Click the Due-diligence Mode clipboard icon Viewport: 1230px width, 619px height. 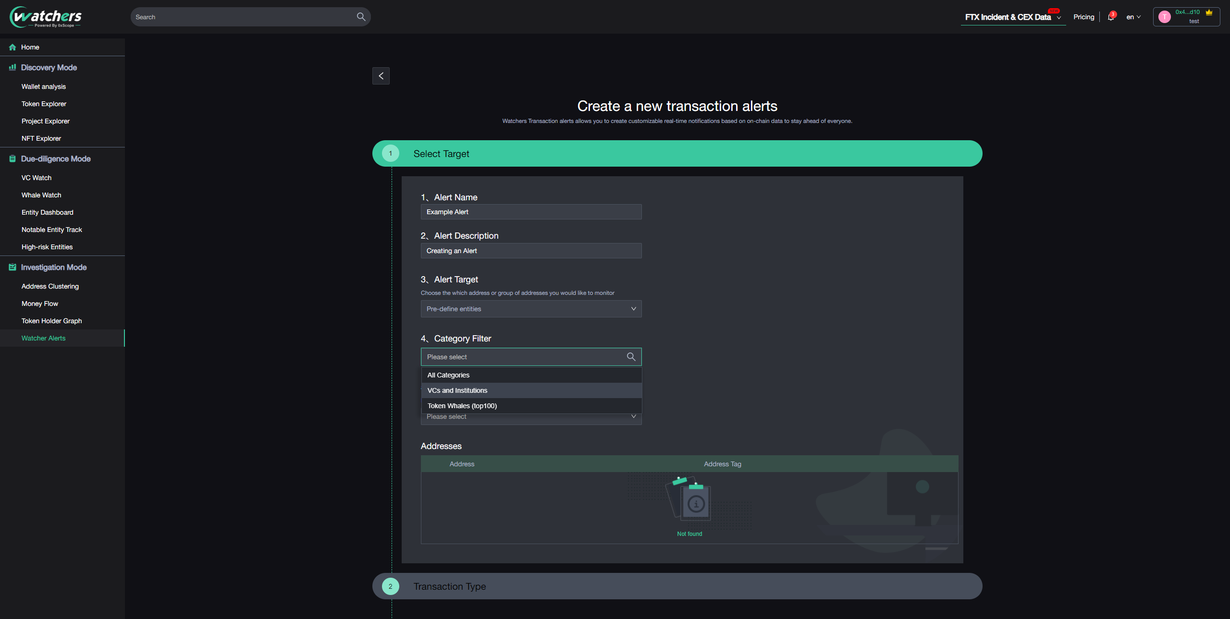click(12, 158)
